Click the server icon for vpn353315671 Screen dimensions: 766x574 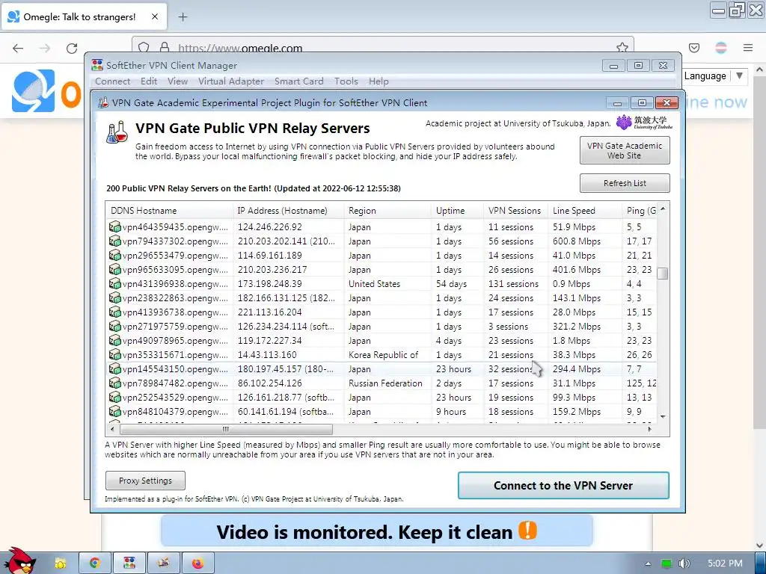(114, 354)
